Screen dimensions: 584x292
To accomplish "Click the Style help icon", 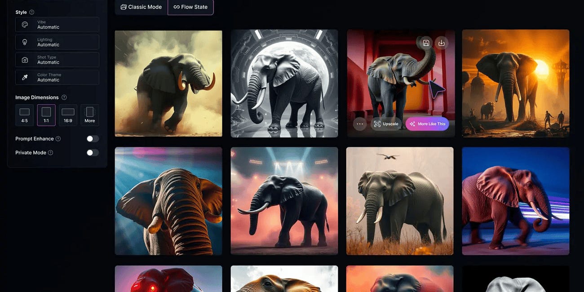I will pos(32,12).
